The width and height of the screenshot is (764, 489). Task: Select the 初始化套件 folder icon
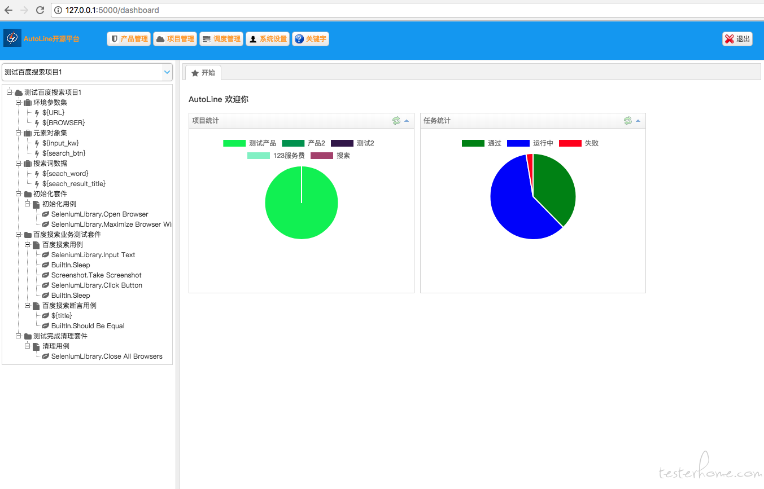tap(28, 194)
